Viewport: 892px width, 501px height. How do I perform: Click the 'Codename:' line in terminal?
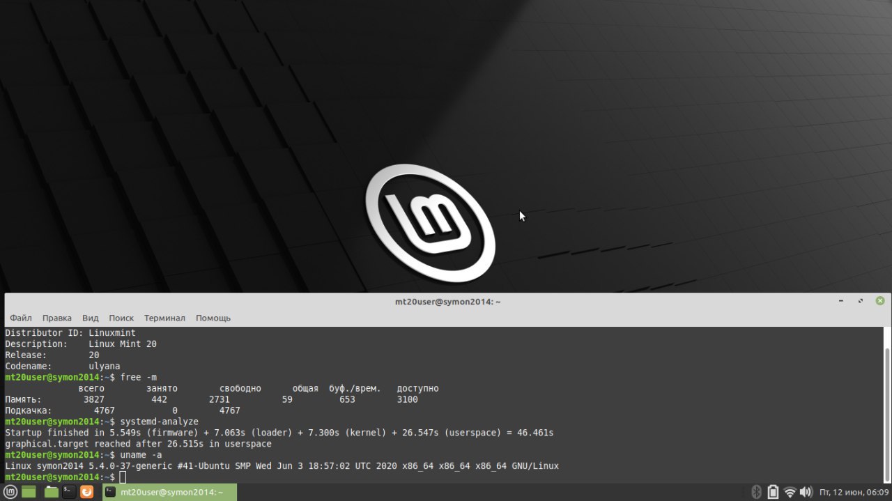pos(63,366)
